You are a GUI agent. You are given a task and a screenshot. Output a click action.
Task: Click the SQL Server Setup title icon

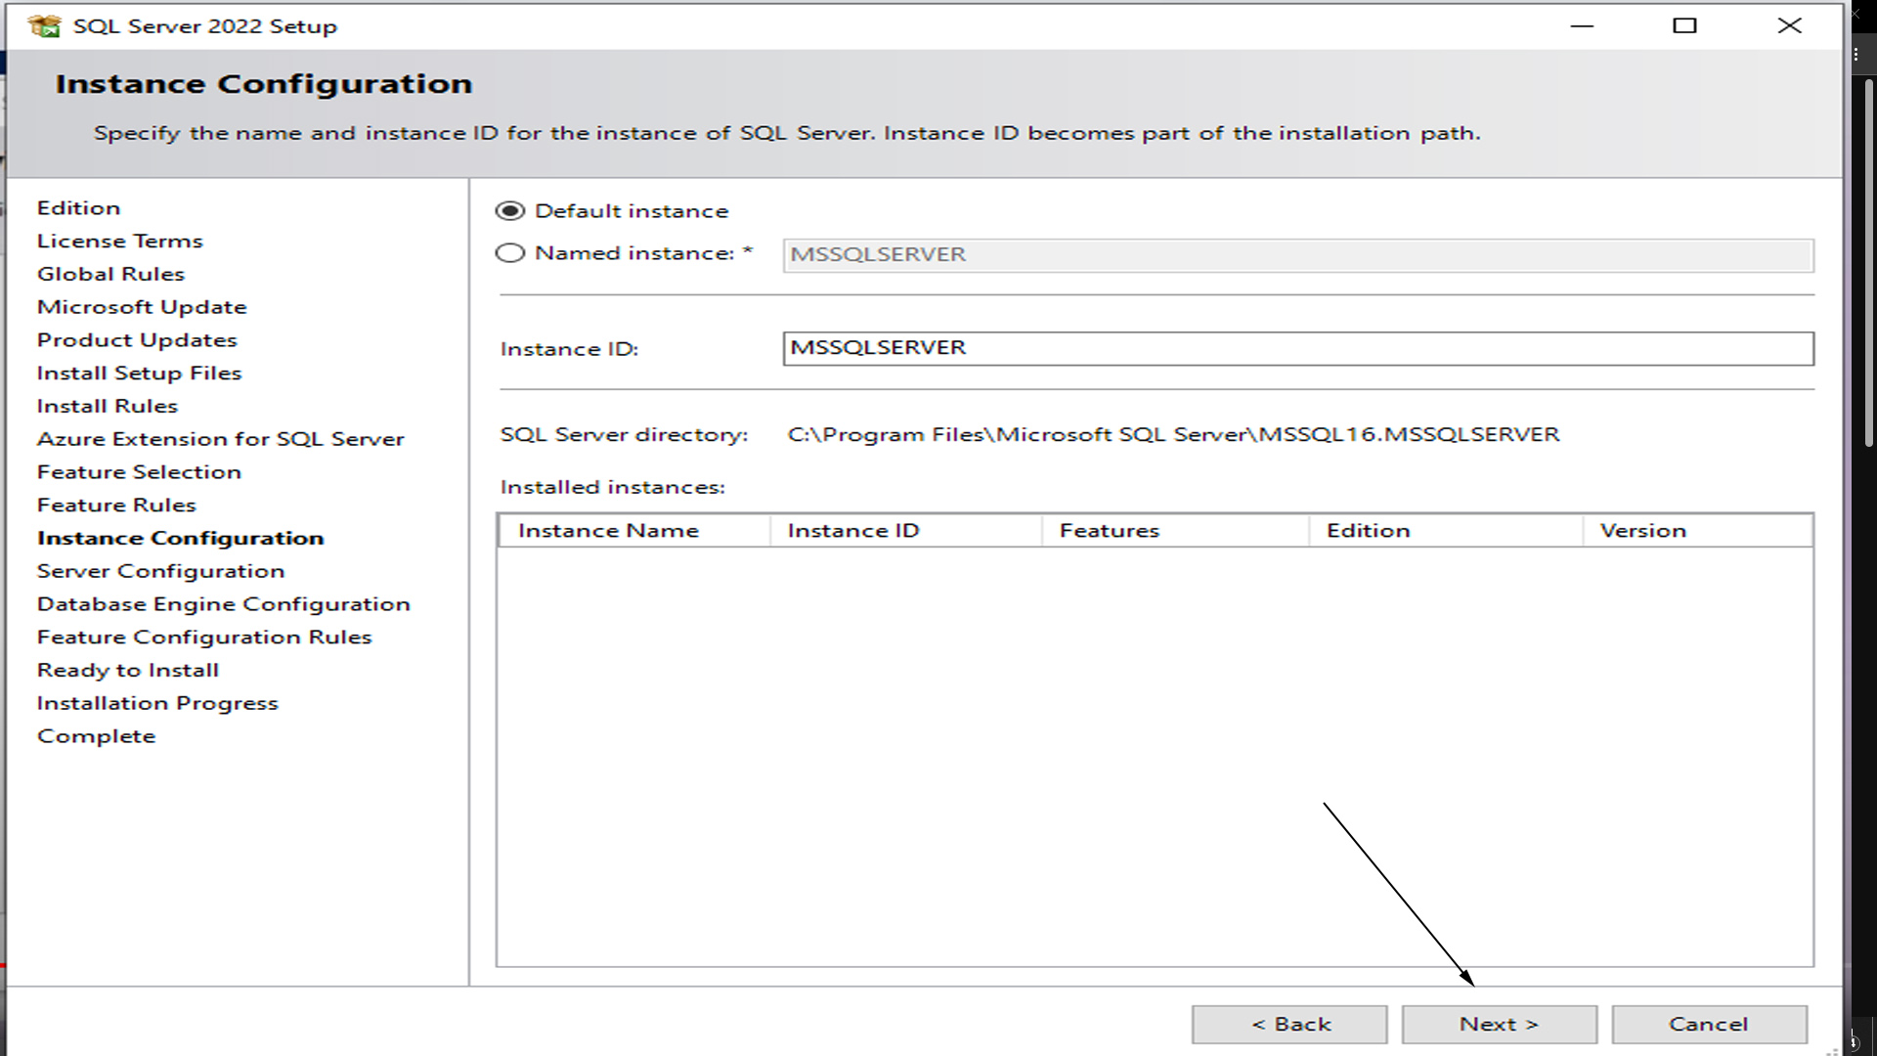click(x=44, y=26)
